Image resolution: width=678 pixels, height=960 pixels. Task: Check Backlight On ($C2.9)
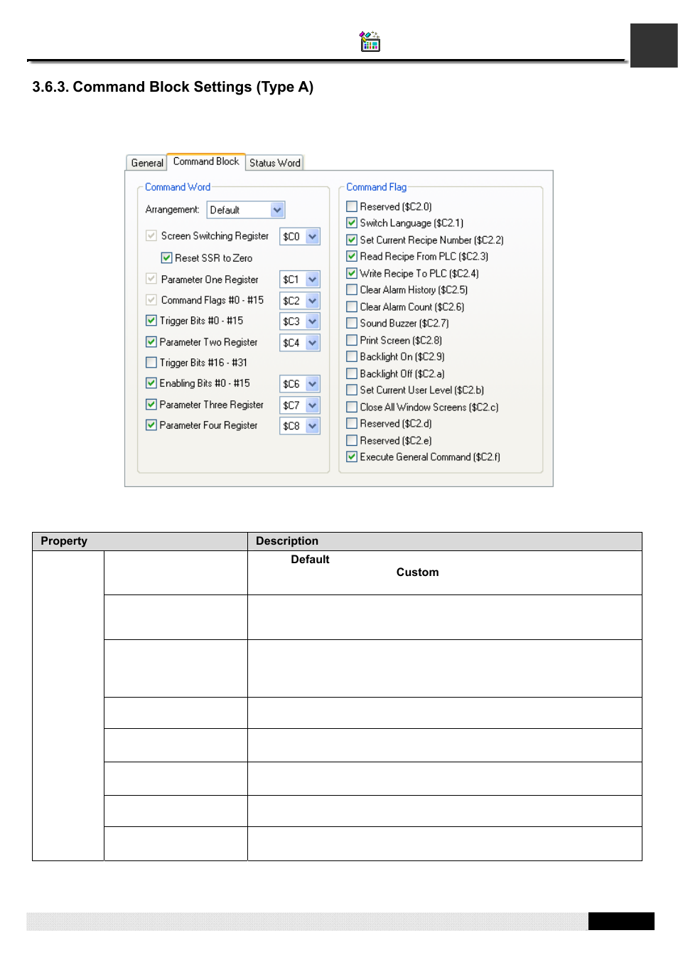pyautogui.click(x=352, y=357)
